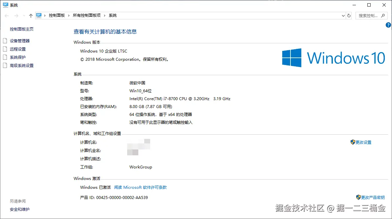Close the System window
The width and height of the screenshot is (392, 219).
[384, 5]
